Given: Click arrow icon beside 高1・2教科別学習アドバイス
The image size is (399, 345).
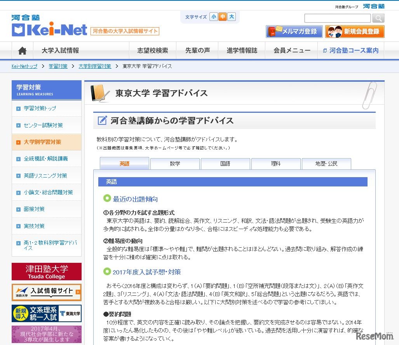Looking at the screenshot, I should pos(18,243).
